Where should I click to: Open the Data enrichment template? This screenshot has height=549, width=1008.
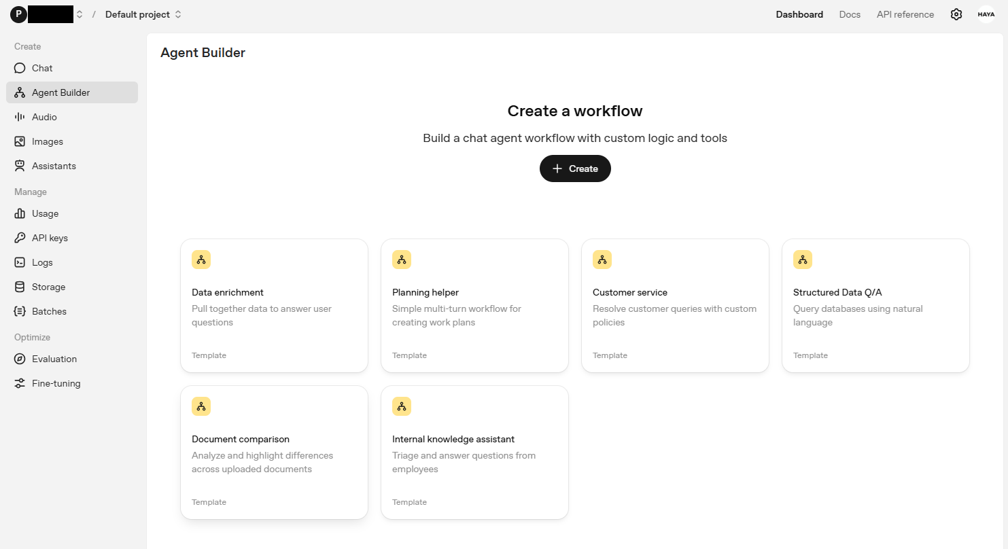click(274, 305)
